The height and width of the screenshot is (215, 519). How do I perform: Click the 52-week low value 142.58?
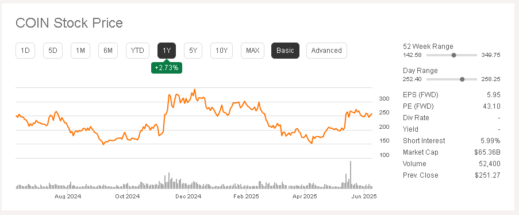[412, 55]
